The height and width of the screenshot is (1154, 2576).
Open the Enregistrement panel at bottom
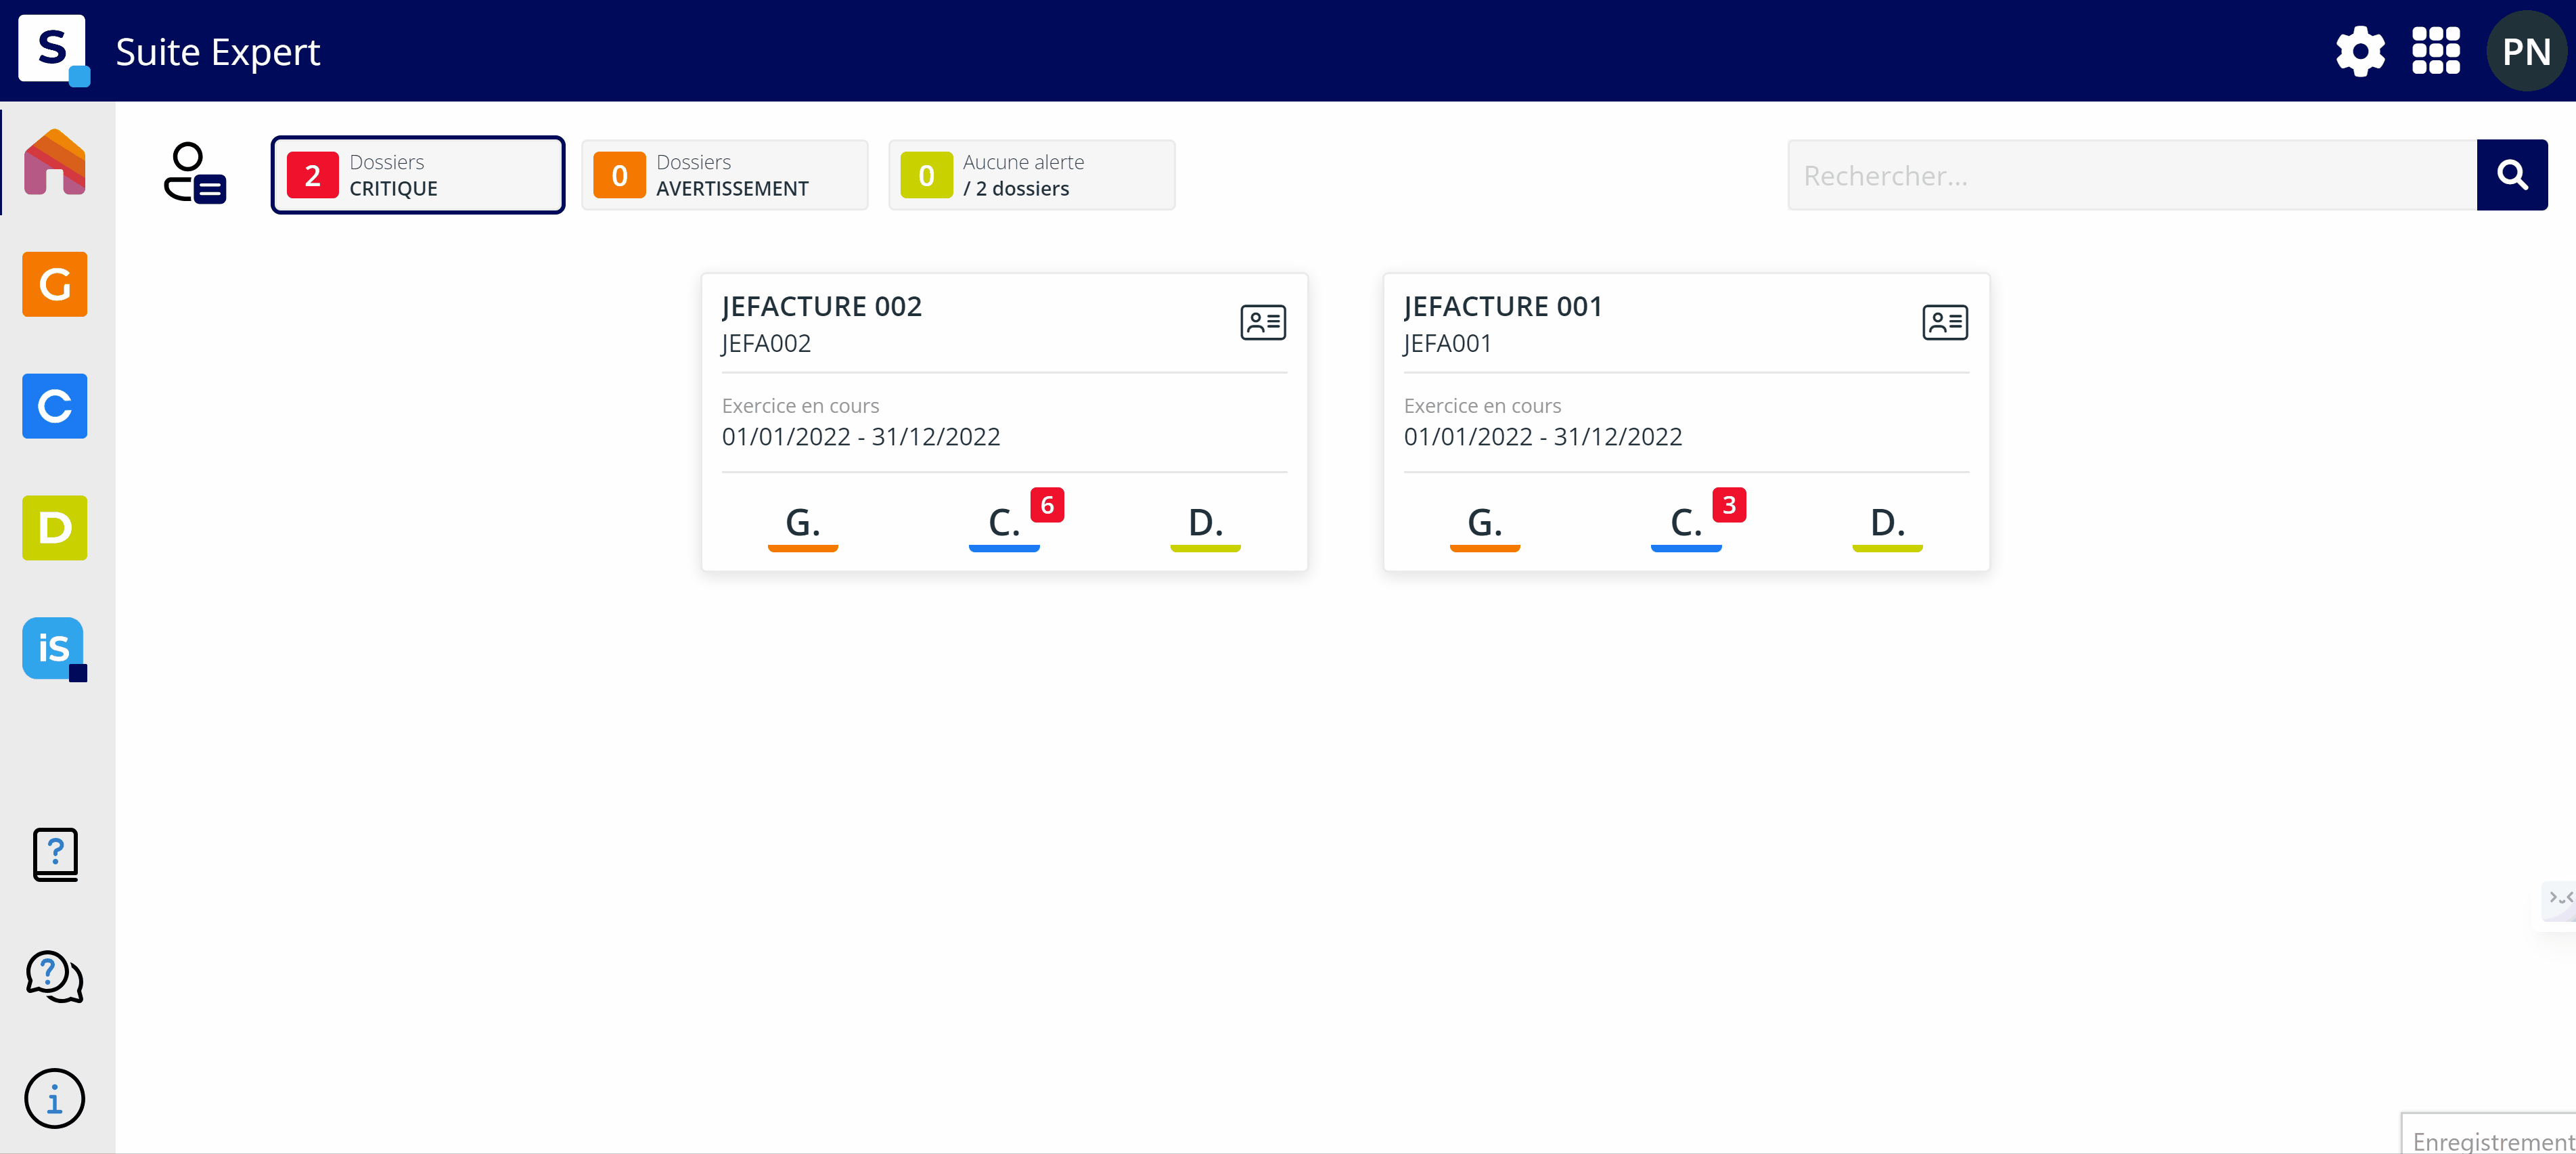(x=2489, y=1134)
